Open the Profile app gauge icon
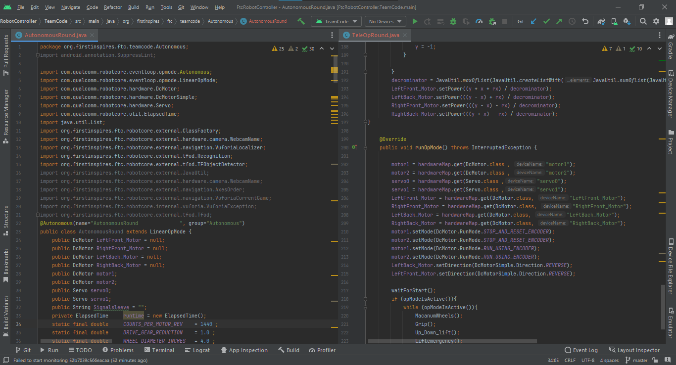Image resolution: width=676 pixels, height=365 pixels. point(479,21)
